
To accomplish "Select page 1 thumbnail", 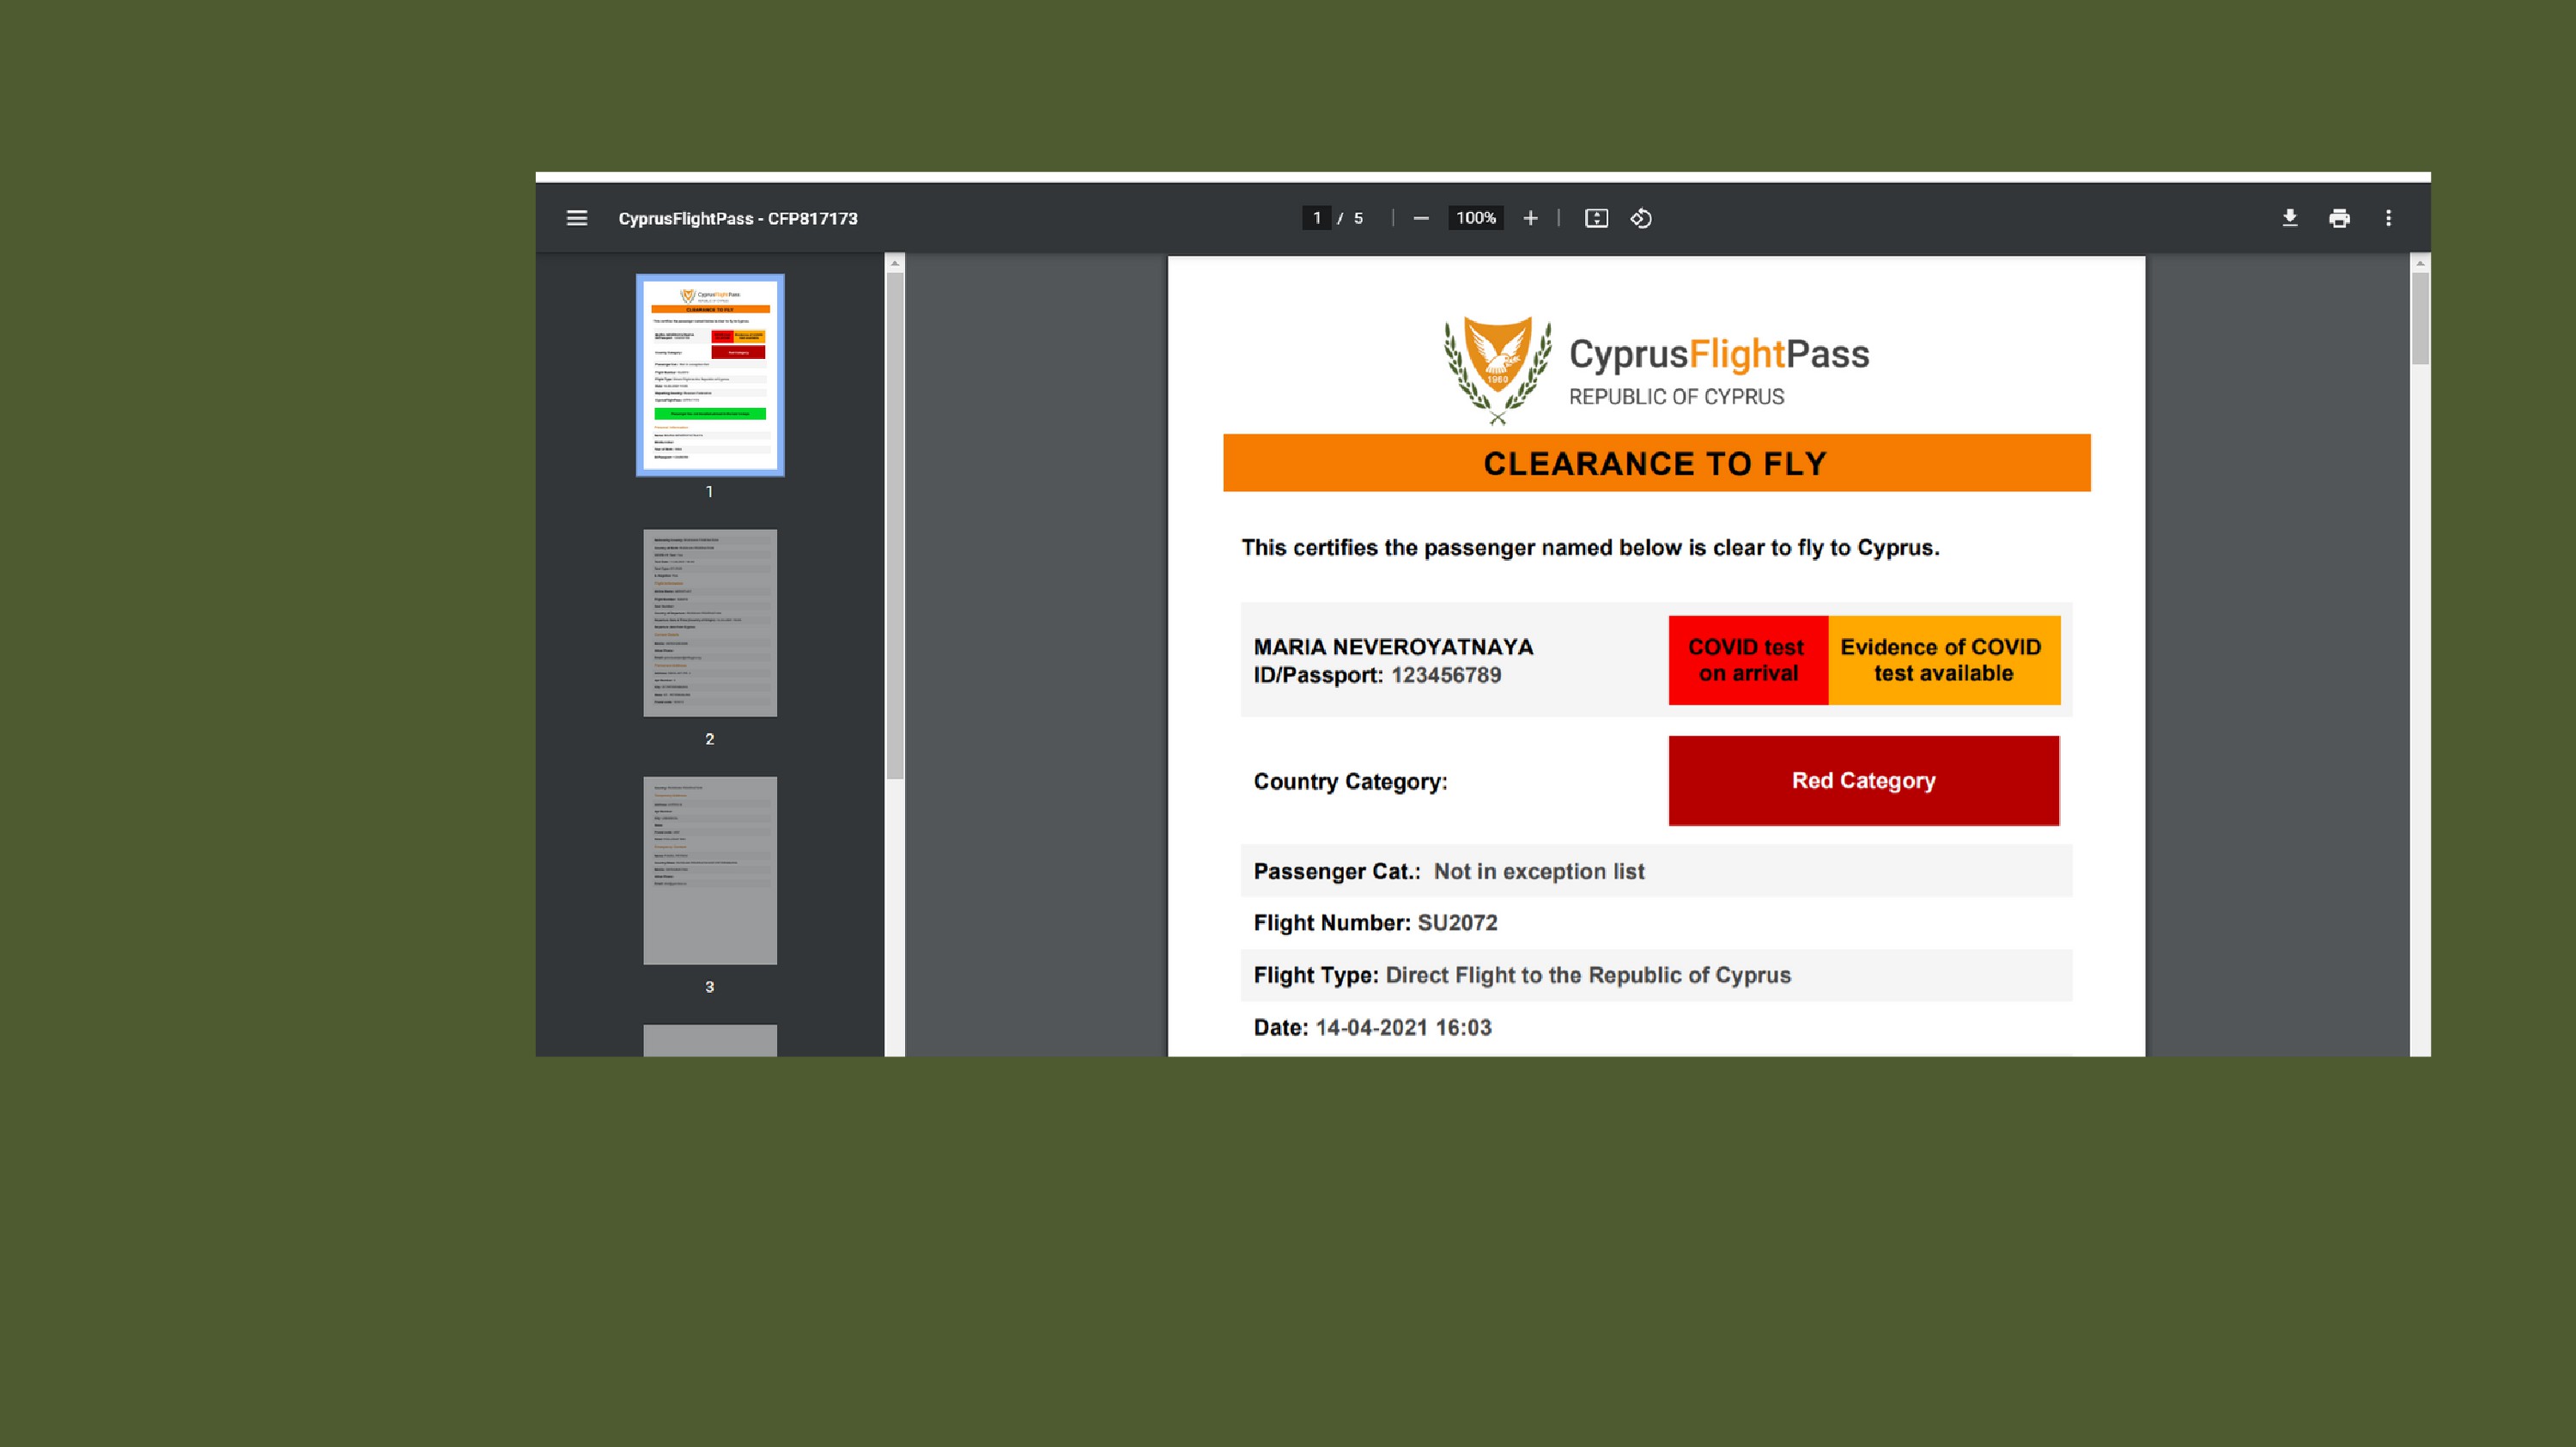I will coord(710,375).
